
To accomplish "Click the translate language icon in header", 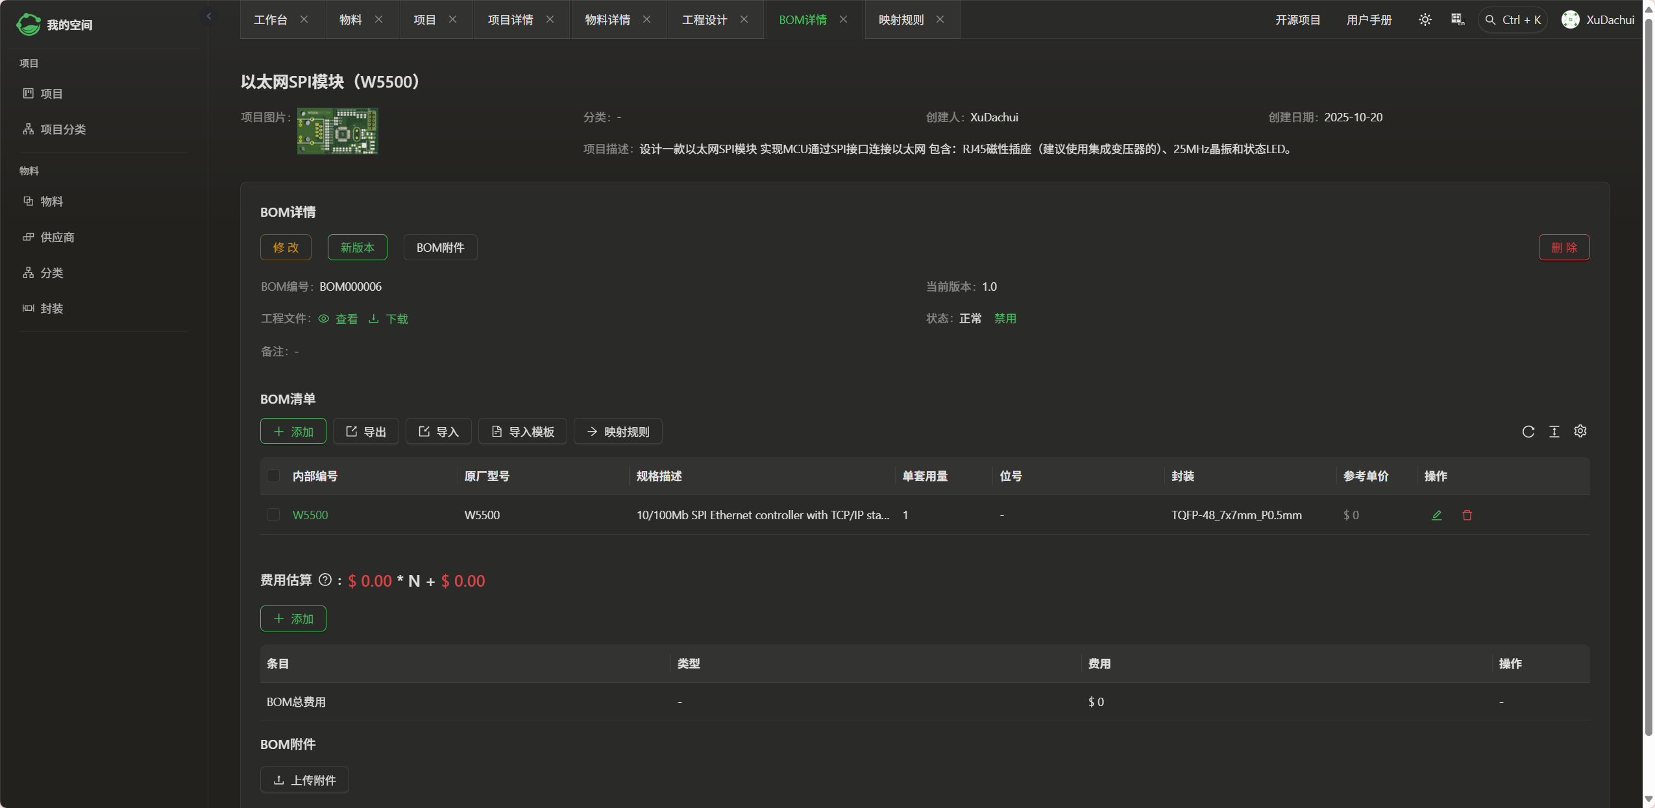I will (x=1458, y=19).
